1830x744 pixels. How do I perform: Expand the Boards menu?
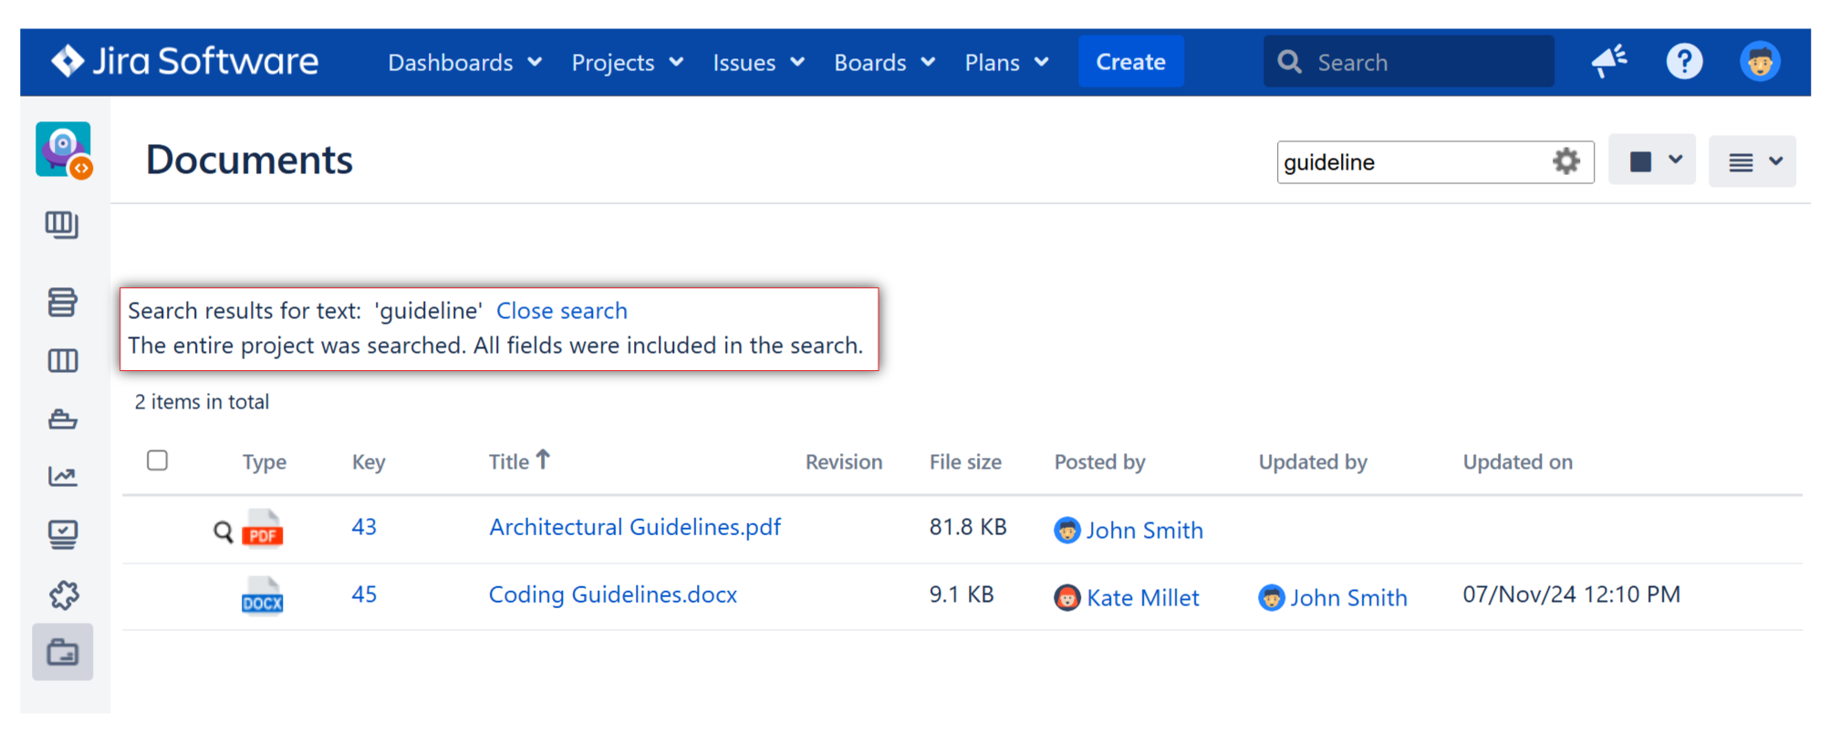(885, 62)
